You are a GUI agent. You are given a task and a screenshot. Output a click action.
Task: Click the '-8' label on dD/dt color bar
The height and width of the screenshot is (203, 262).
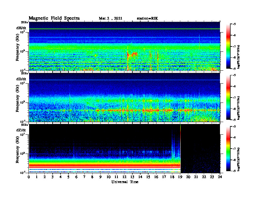[x=234, y=109]
